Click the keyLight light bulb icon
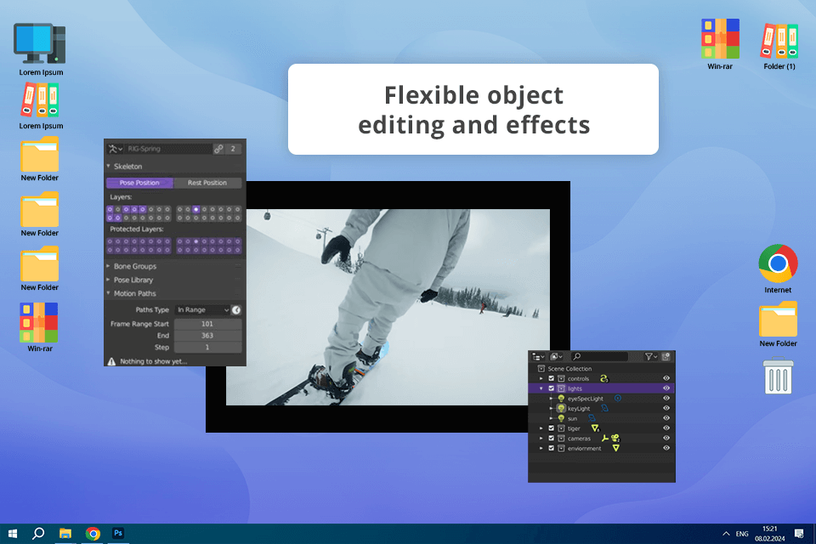 [x=561, y=408]
